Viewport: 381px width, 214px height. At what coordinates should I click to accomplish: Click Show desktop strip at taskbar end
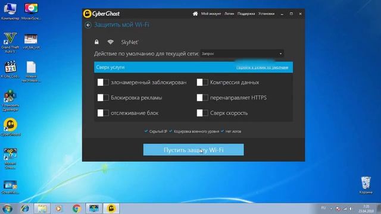379,209
